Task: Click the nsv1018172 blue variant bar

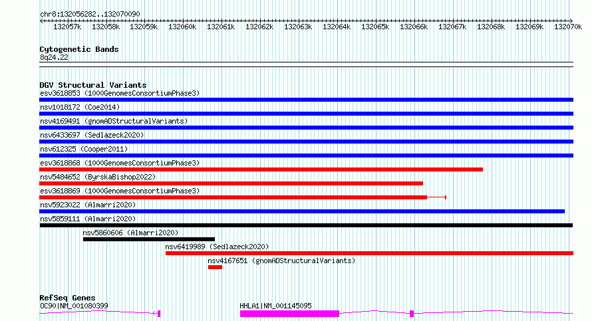Action: [306, 114]
